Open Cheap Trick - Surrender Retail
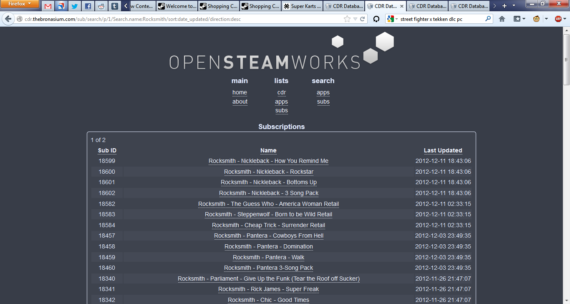This screenshot has height=304, width=570. pyautogui.click(x=268, y=225)
